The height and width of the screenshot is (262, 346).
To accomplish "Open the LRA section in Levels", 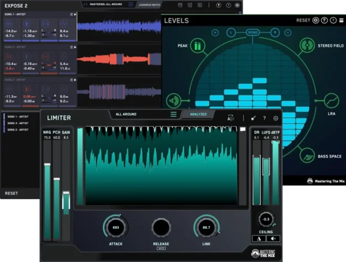I will point(332,101).
